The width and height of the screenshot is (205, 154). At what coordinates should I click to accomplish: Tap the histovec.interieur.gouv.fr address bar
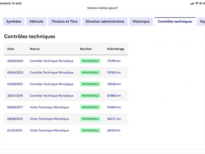[102, 8]
